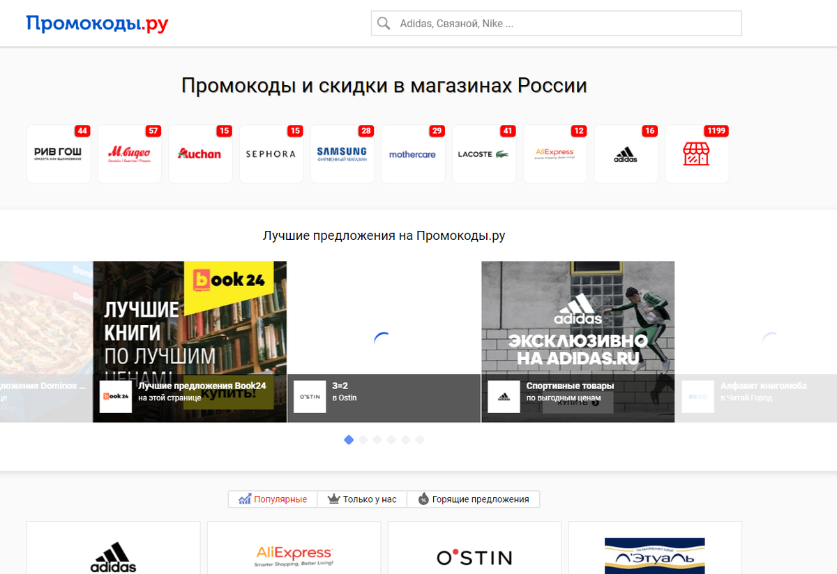The width and height of the screenshot is (837, 574).
Task: Open the Sephora store tile
Action: click(x=271, y=154)
